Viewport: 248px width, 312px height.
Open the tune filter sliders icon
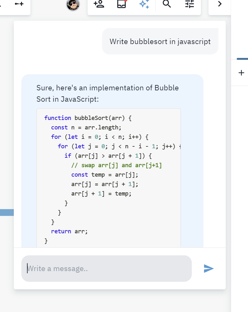click(190, 4)
